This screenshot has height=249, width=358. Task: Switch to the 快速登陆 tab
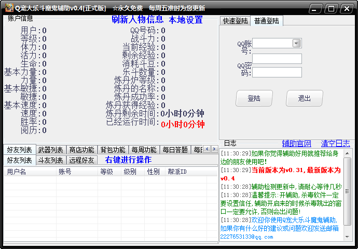tap(235, 21)
